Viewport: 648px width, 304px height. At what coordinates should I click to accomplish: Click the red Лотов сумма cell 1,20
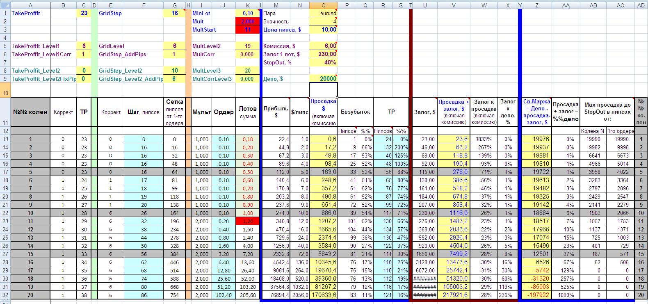[248, 221]
